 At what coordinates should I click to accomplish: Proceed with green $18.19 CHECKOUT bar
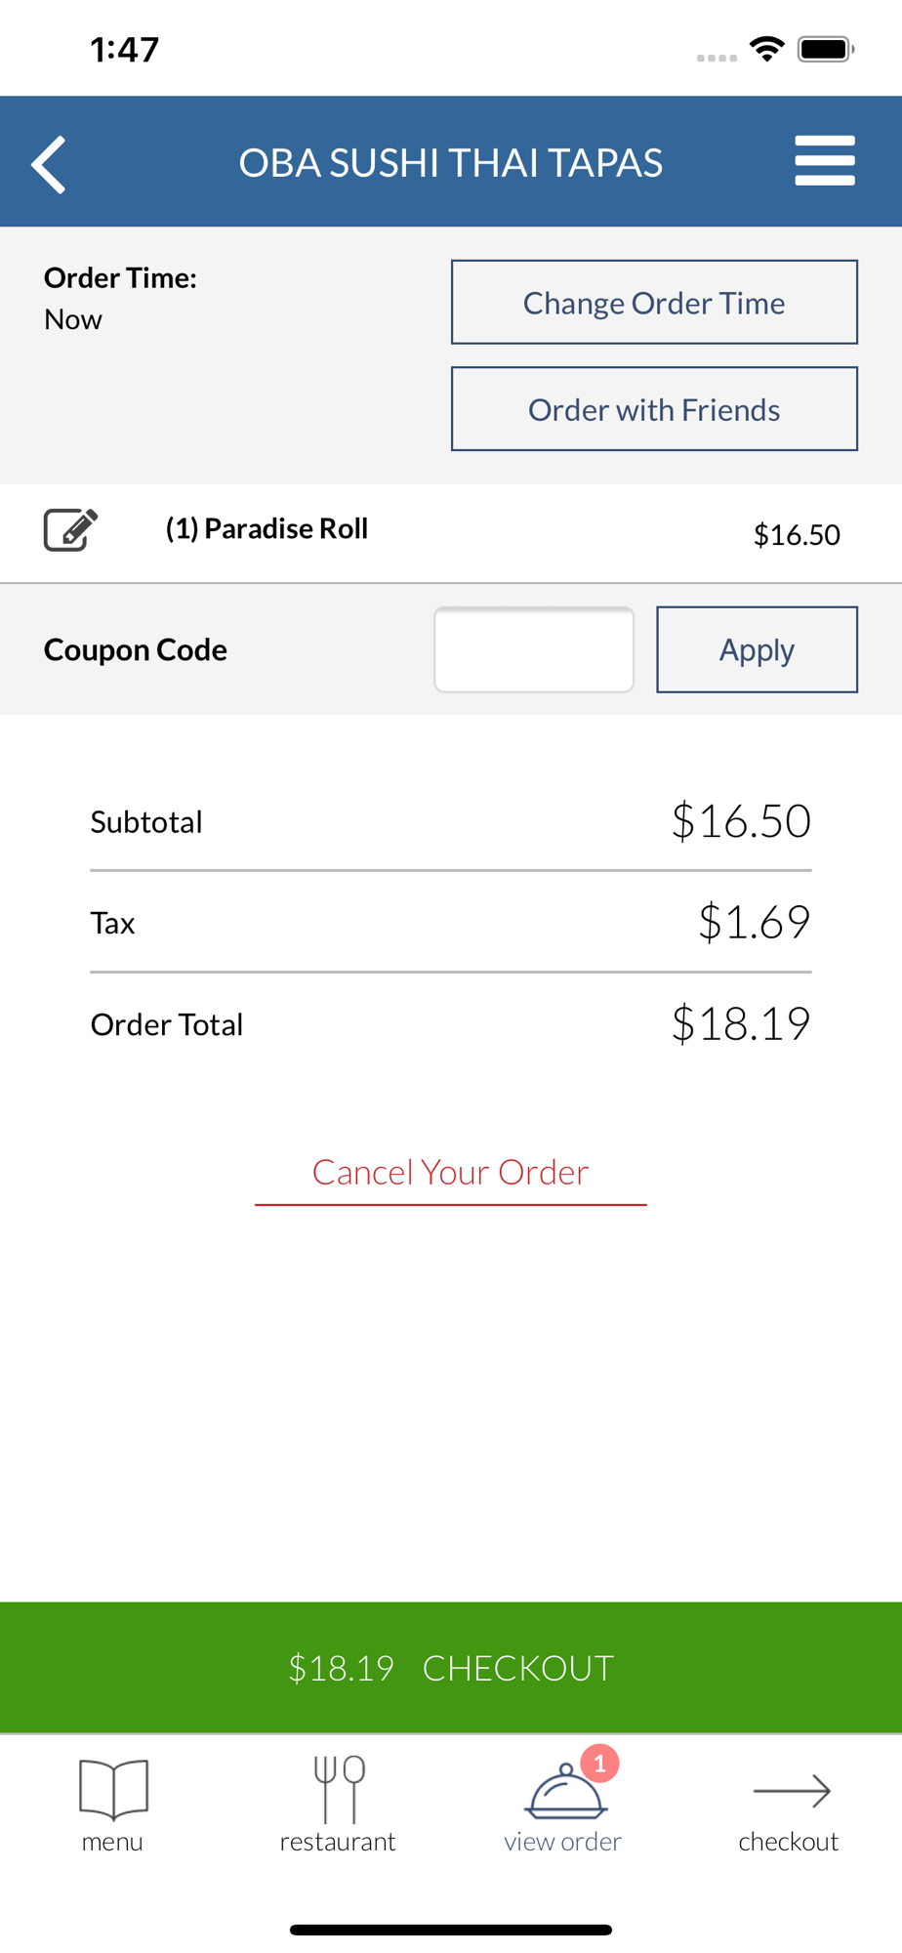[451, 1667]
